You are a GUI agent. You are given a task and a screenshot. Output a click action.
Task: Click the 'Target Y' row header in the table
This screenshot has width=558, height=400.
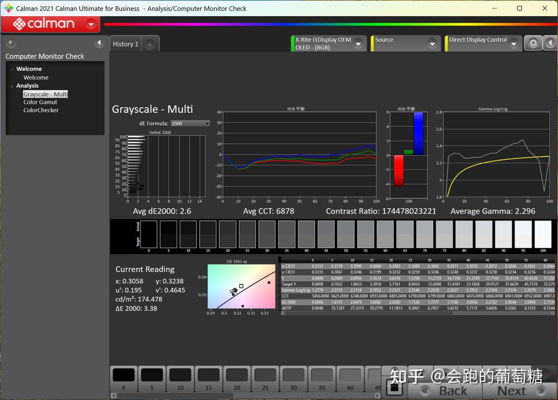click(x=296, y=284)
